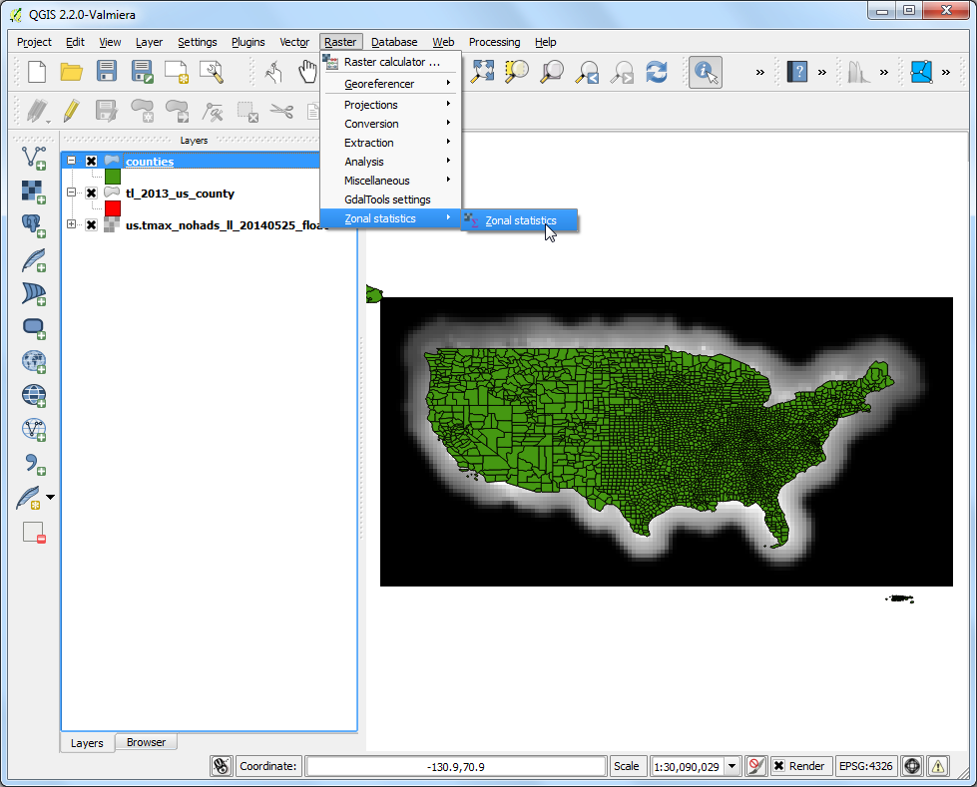
Task: Toggle visibility of tl_2013_us_county layer
Action: (91, 194)
